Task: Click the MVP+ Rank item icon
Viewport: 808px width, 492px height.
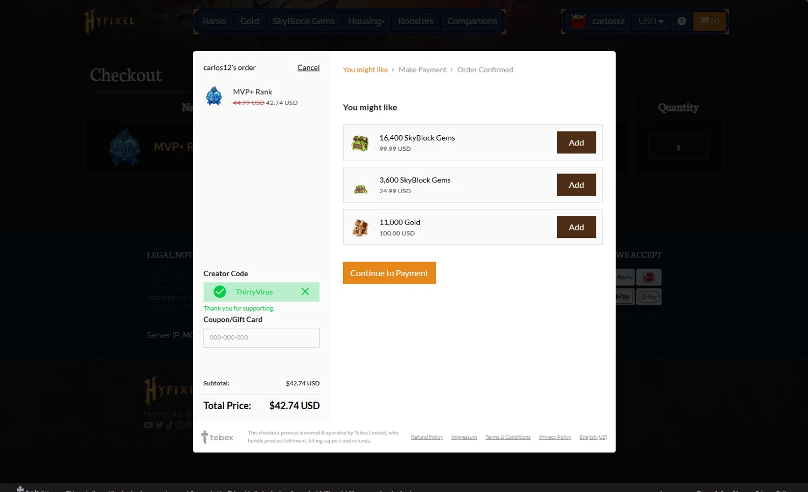Action: click(214, 96)
